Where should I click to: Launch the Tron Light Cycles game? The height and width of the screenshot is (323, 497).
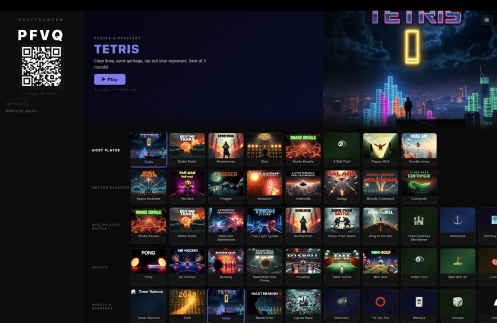click(x=265, y=225)
